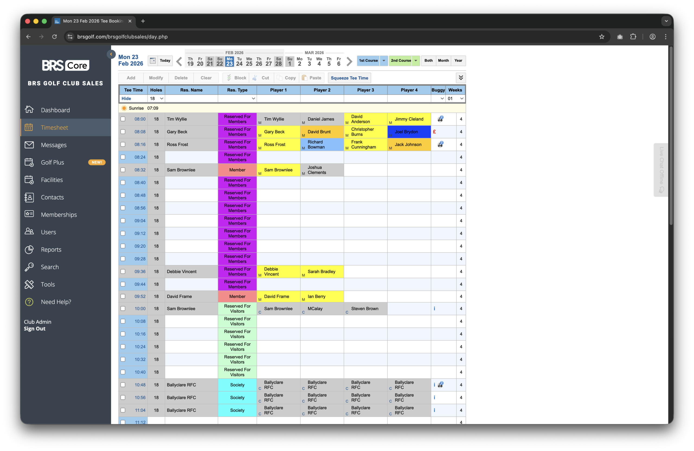Open the Buggy filter dropdown

coord(438,99)
